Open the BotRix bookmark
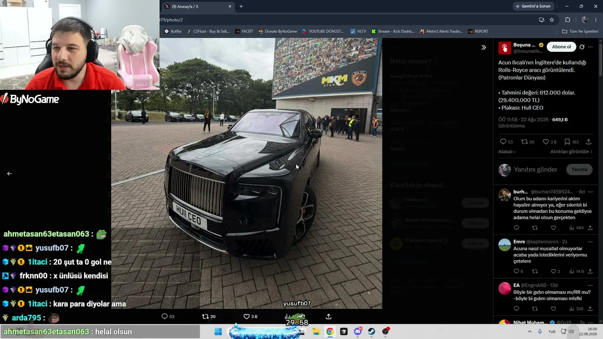The height and width of the screenshot is (339, 603). [172, 32]
